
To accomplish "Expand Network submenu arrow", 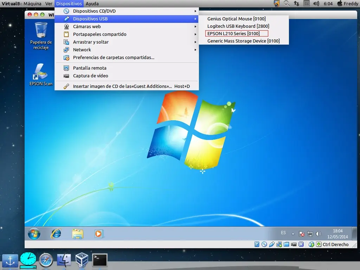I will pos(195,50).
